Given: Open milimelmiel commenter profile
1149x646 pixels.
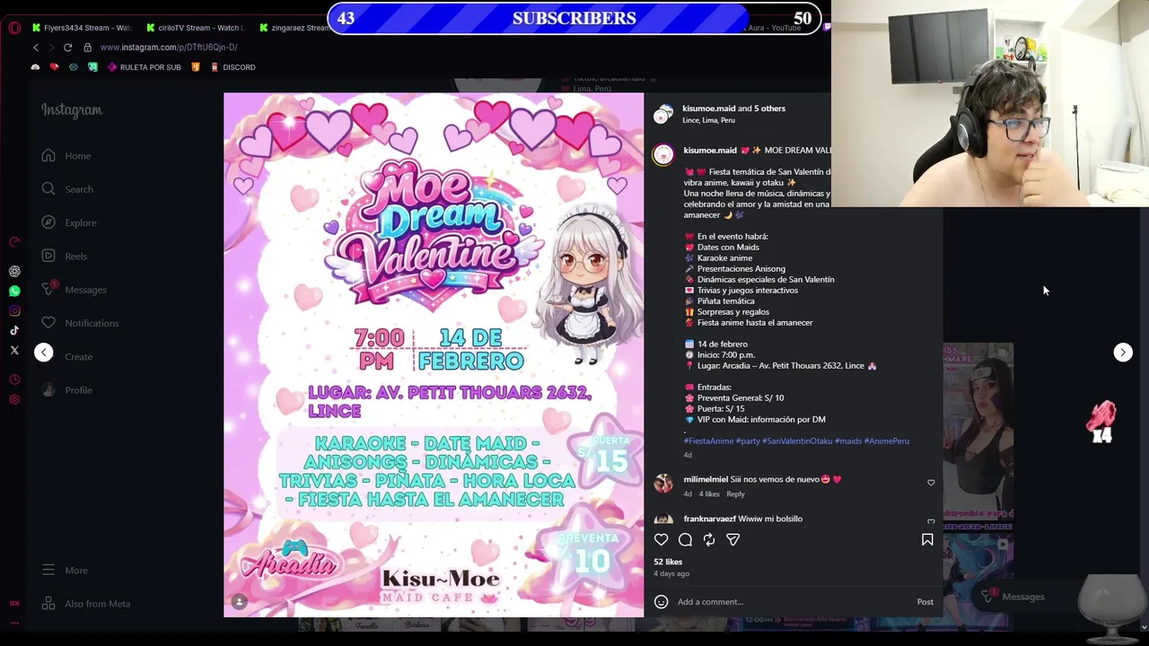Looking at the screenshot, I should (706, 480).
